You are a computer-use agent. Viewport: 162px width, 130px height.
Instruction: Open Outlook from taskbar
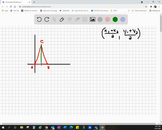pos(53,128)
